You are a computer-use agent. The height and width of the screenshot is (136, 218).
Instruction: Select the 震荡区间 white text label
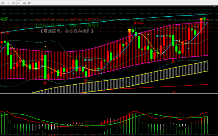(x=67, y=31)
